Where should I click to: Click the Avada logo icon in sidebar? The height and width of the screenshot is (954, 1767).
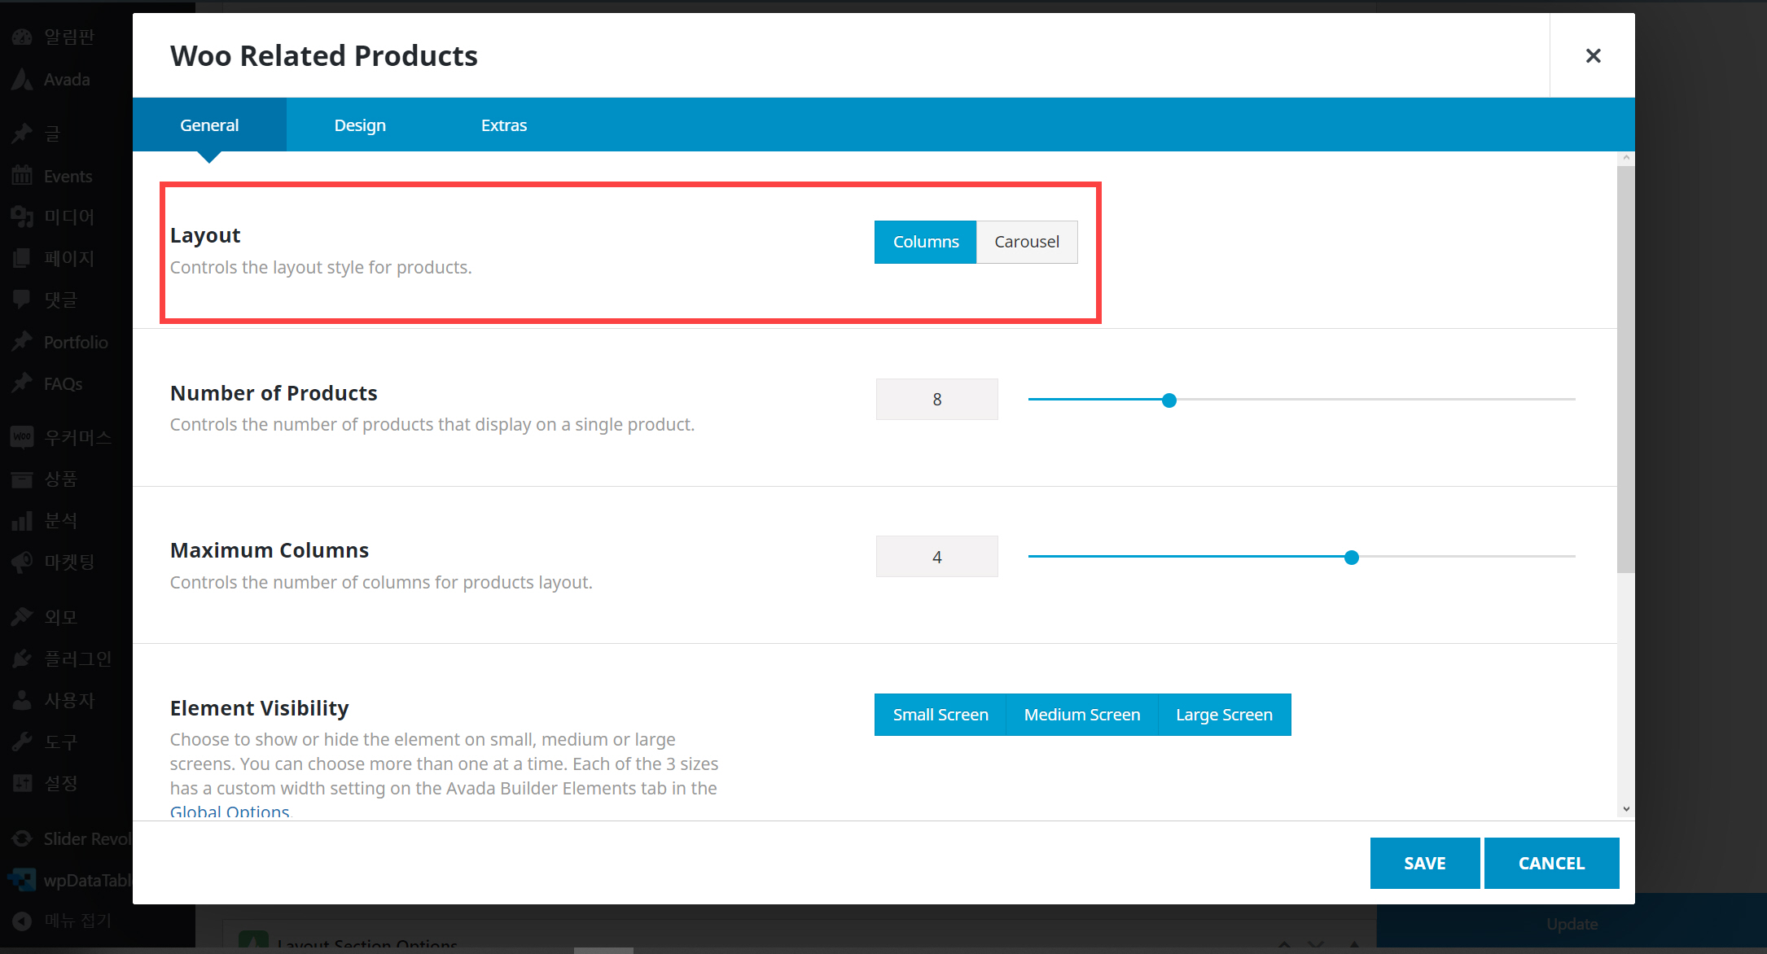(x=22, y=80)
